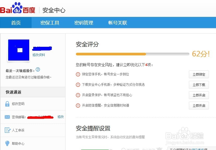The image size is (216, 150).
Task: Click the blue profile avatar
Action: pyautogui.click(x=19, y=50)
